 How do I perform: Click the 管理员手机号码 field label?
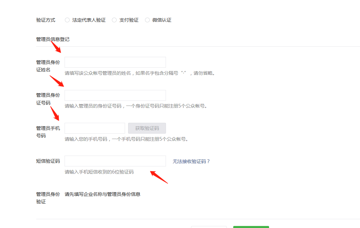coord(47,132)
